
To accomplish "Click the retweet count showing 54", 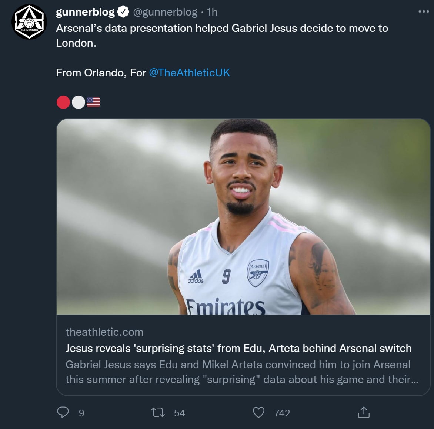I will (x=179, y=413).
